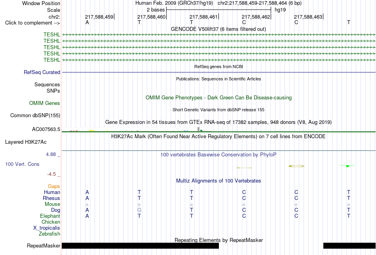The height and width of the screenshot is (255, 376).
Task: Open the OMIM Genes track label
Action: (x=45, y=103)
